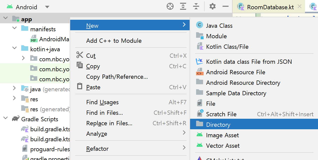Open the New submenu in context menu

tap(130, 25)
